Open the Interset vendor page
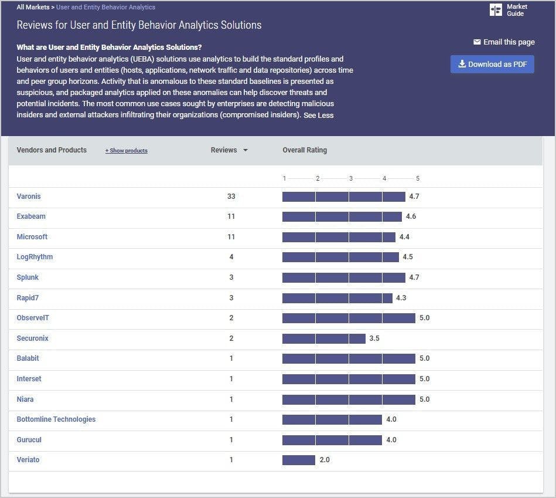The height and width of the screenshot is (498, 556). [x=29, y=379]
